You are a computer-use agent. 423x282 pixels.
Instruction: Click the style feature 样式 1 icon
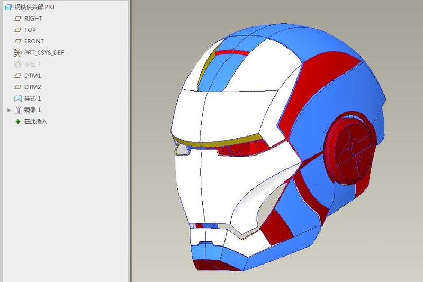(18, 98)
